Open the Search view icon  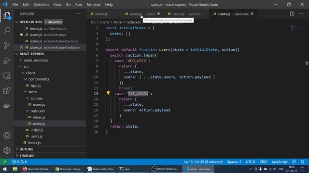7,30
